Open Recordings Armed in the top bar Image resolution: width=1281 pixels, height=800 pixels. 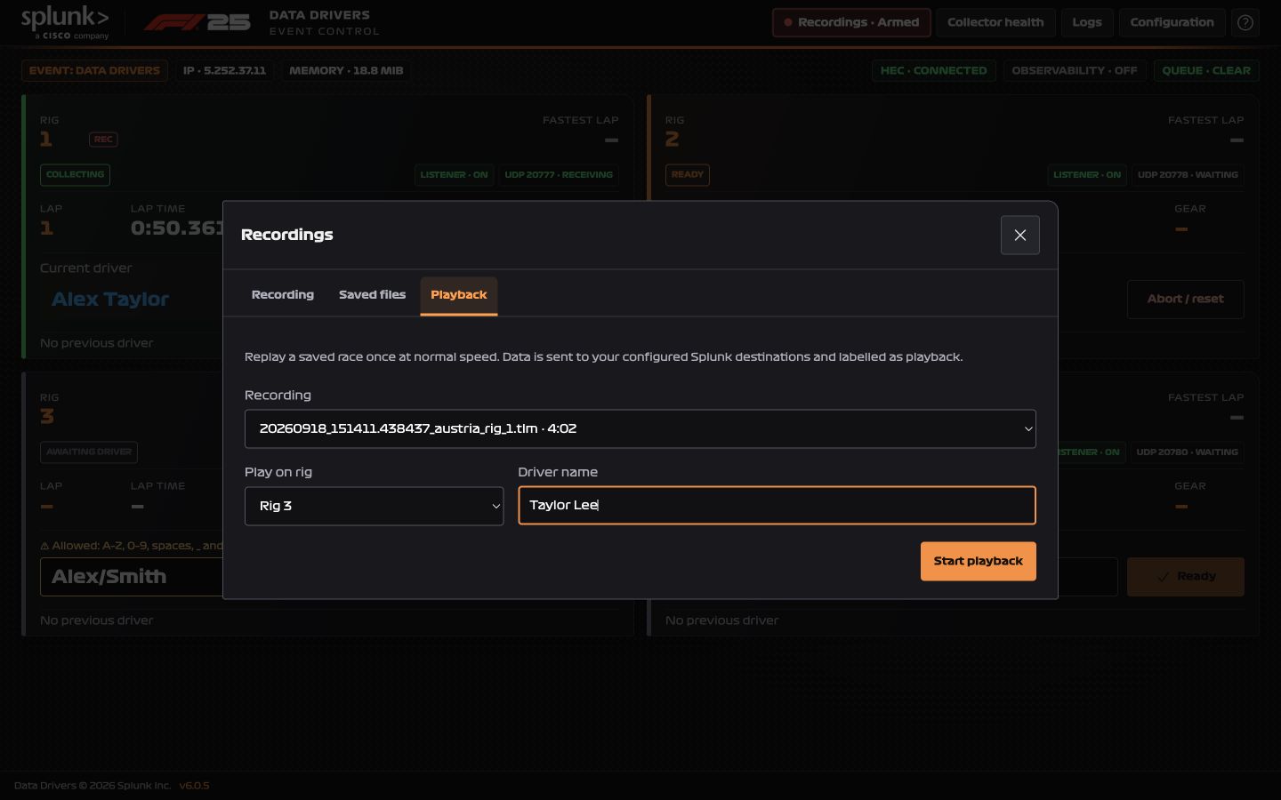851,23
